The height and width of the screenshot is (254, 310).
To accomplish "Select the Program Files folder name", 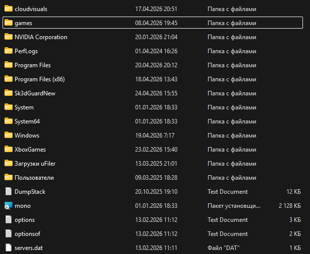I will coord(33,65).
